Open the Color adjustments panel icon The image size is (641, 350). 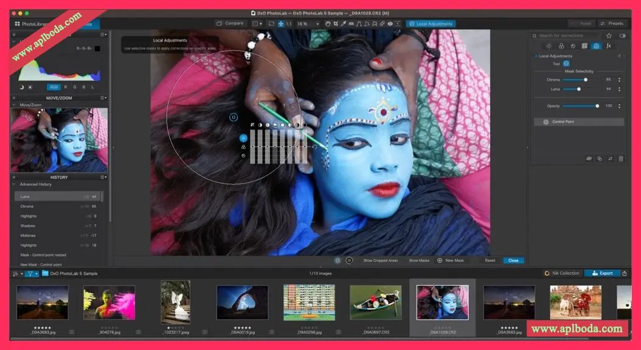pos(561,46)
